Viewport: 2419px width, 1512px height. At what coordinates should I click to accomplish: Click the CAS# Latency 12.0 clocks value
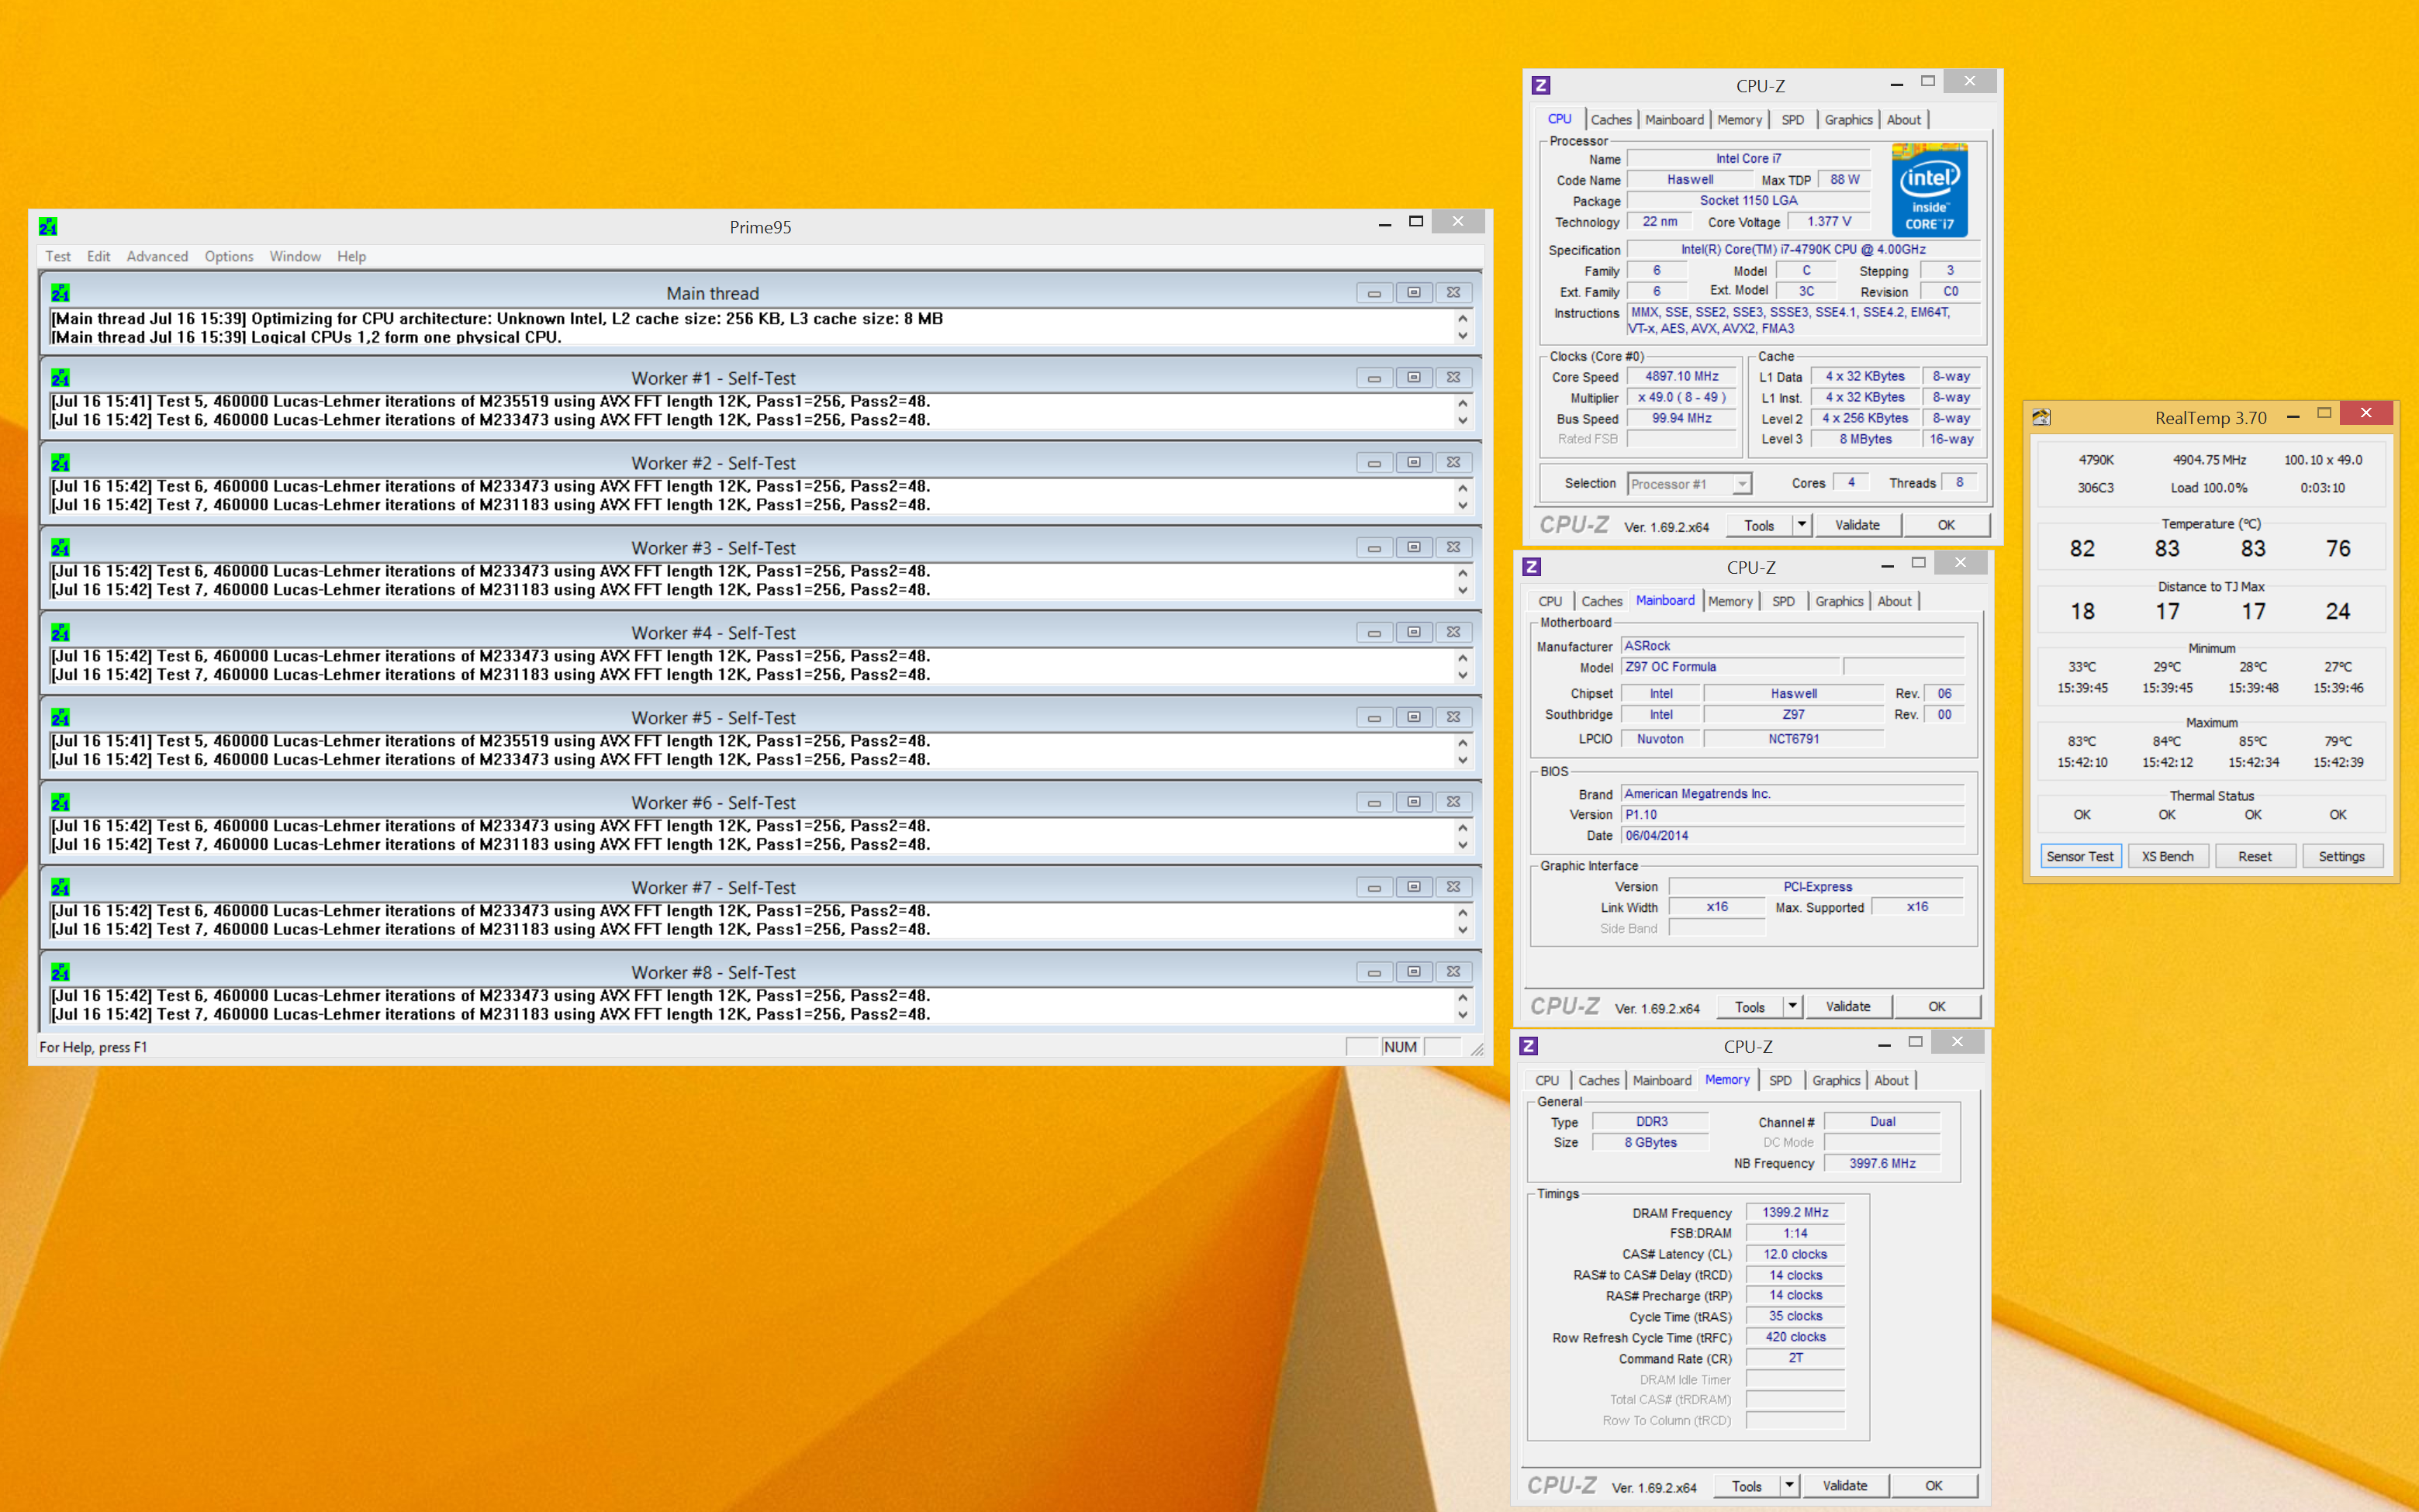(1795, 1254)
